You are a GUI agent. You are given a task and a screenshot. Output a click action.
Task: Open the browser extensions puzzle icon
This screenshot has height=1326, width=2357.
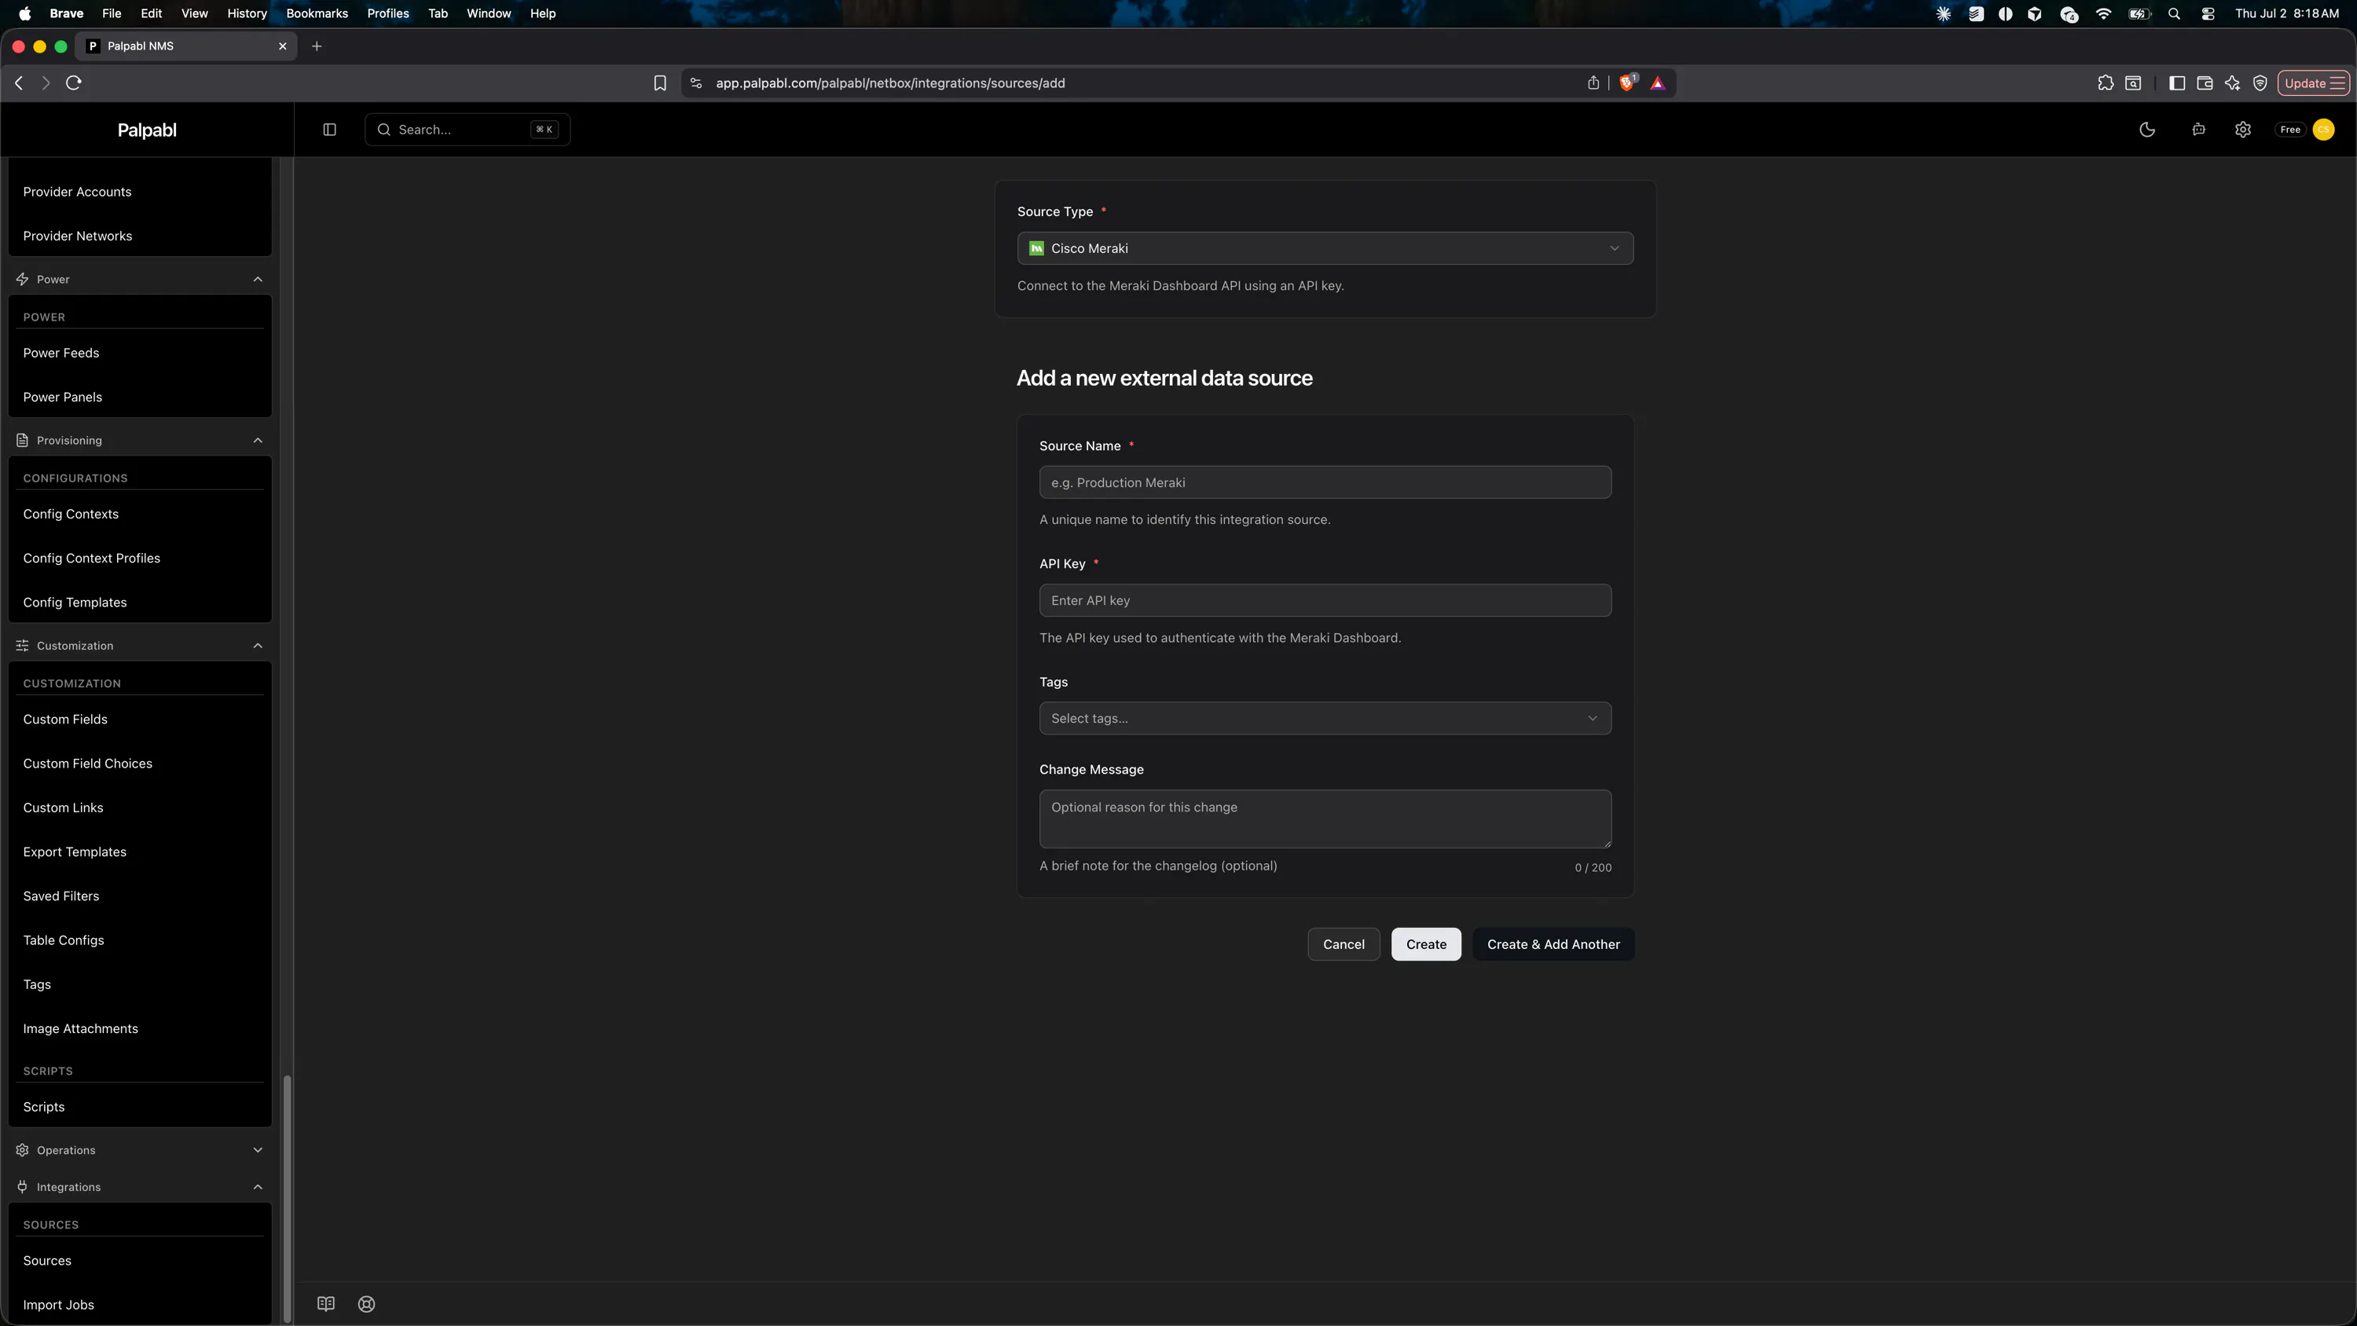click(x=2106, y=83)
